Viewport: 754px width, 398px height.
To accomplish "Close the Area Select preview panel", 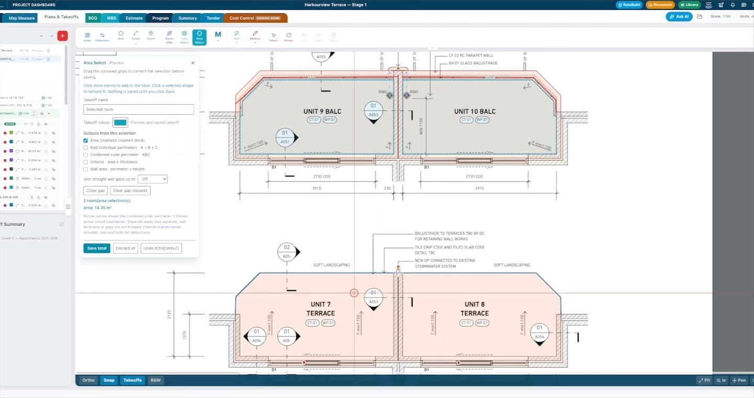I will (193, 63).
